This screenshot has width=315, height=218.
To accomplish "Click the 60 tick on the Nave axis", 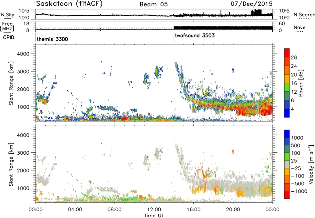I will tap(282, 24).
